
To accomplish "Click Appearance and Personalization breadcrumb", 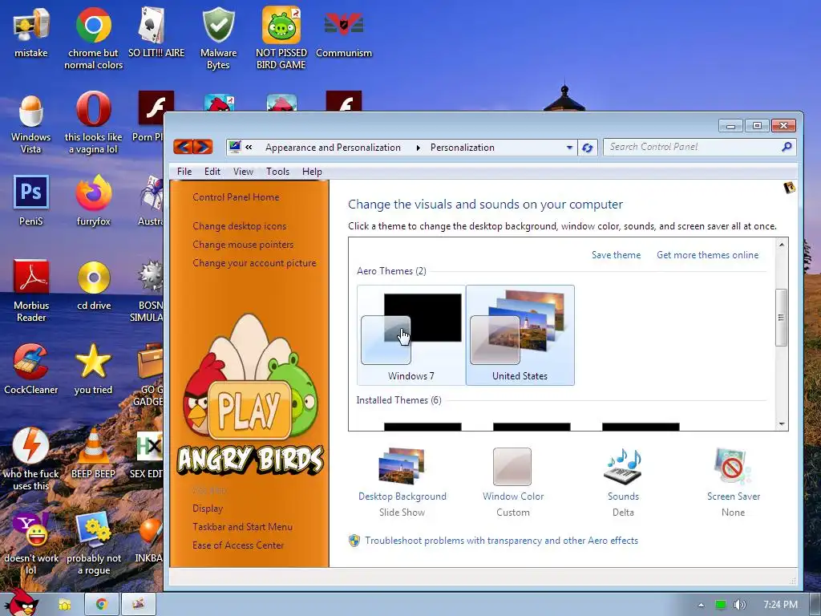I will point(333,148).
